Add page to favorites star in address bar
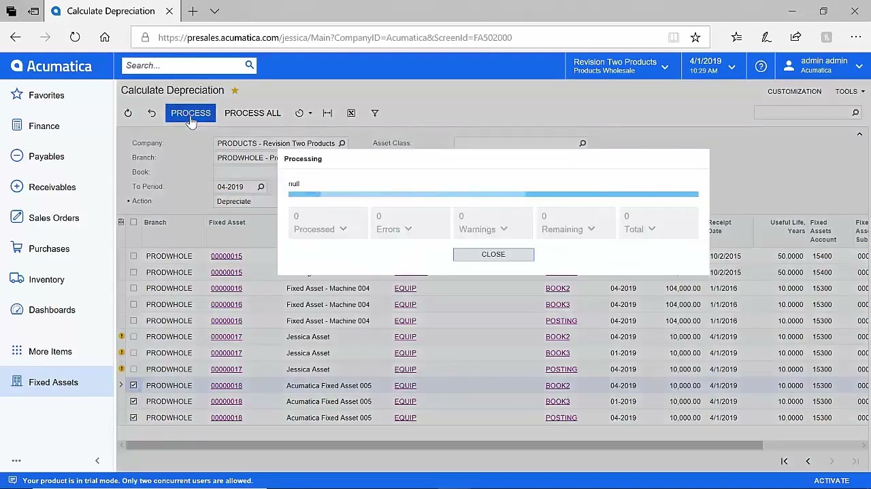 tap(695, 37)
